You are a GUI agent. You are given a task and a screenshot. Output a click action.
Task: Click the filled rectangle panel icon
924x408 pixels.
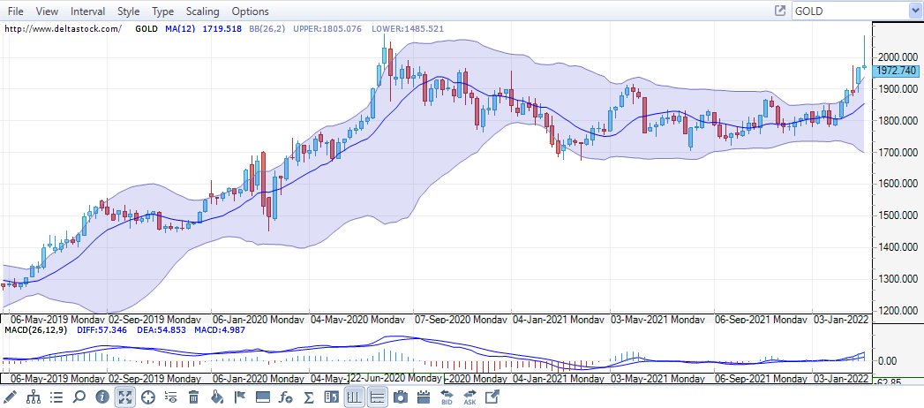click(x=263, y=397)
